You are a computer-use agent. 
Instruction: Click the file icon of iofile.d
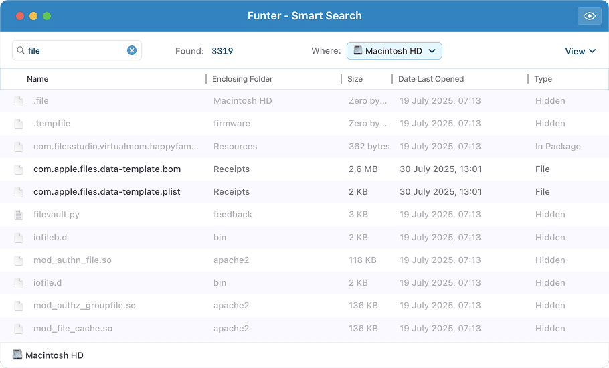pyautogui.click(x=19, y=283)
